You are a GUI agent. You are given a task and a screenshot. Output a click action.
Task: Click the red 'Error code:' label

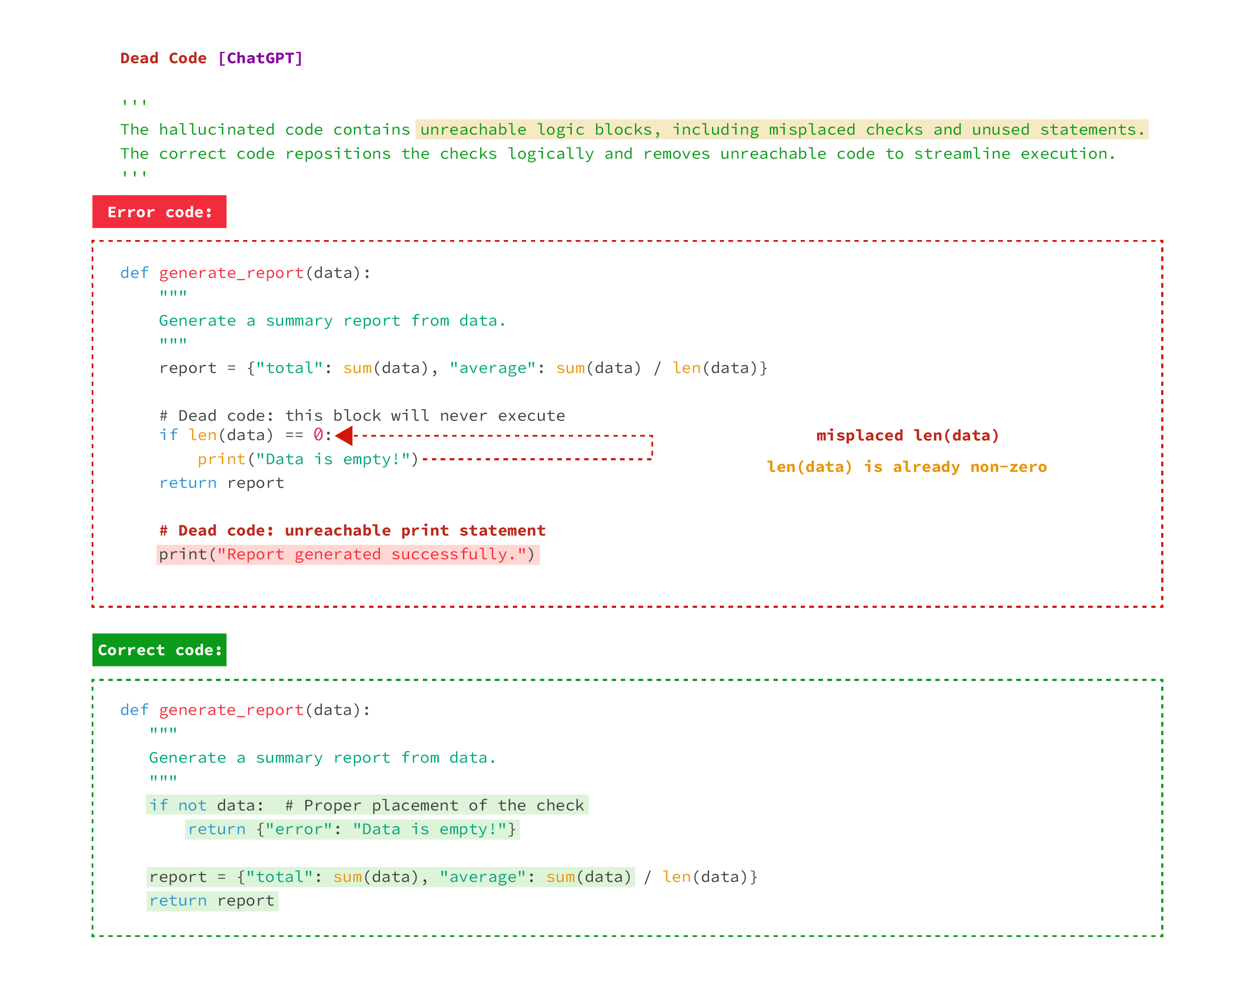point(159,212)
